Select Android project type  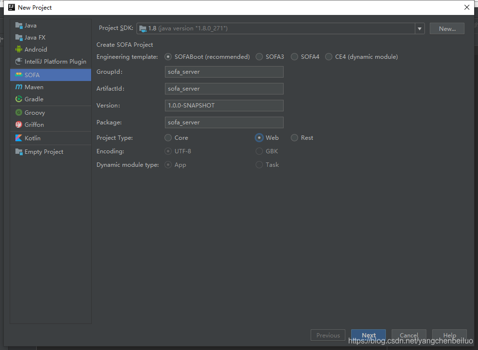pyautogui.click(x=51, y=49)
